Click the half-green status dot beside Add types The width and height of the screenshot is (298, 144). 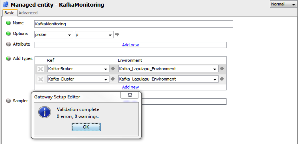pos(8,59)
